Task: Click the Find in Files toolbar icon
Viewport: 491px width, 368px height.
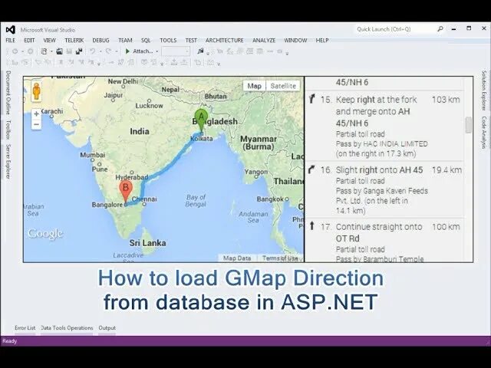Action: (x=200, y=51)
